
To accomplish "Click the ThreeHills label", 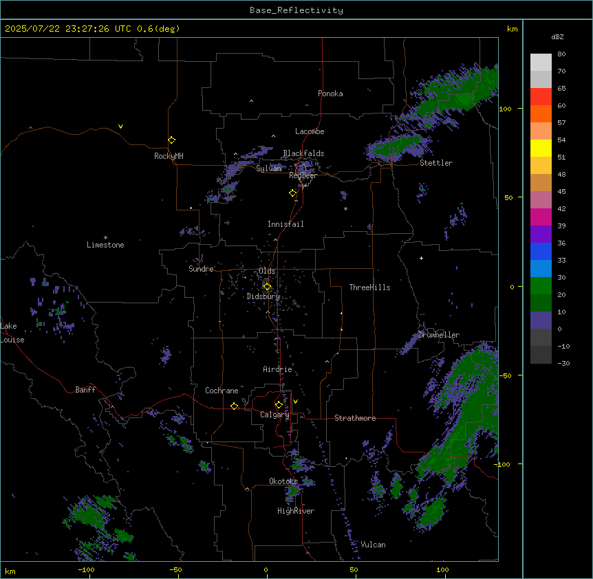I will click(369, 287).
